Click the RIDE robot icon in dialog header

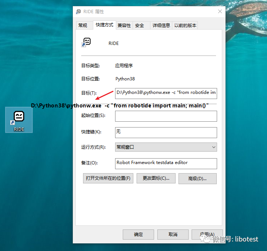click(x=86, y=42)
